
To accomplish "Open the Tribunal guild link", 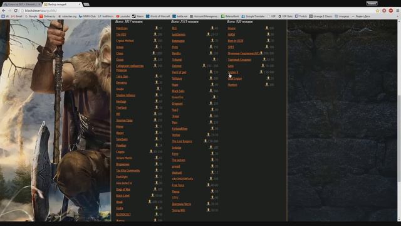I will click(177, 60).
